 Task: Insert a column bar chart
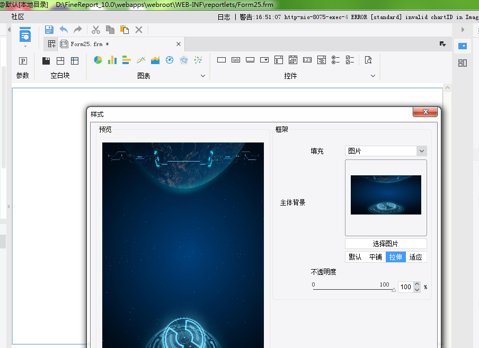click(x=112, y=60)
